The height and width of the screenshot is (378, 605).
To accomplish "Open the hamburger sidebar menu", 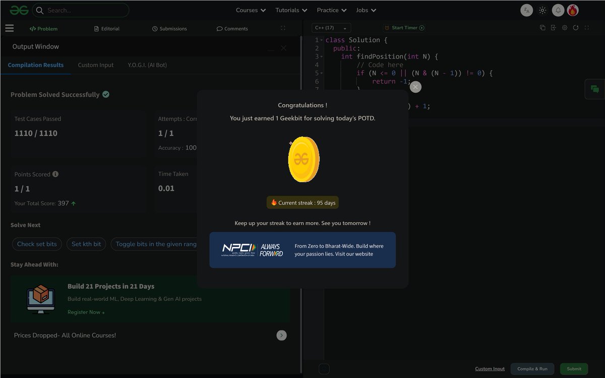I will coord(10,28).
